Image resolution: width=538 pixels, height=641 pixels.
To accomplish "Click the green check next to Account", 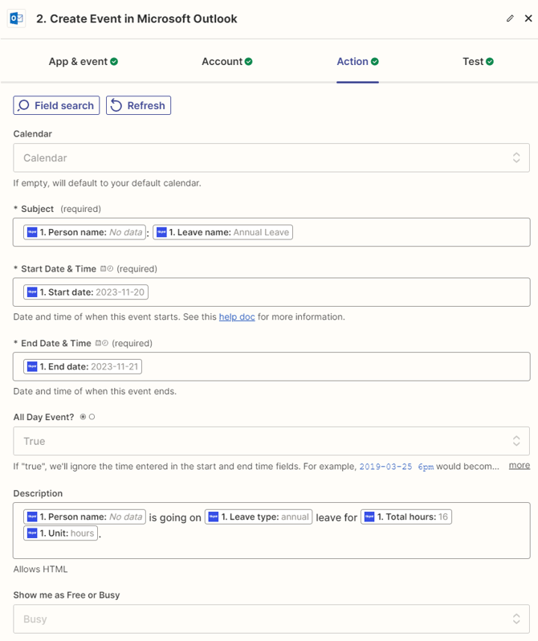I will click(249, 61).
